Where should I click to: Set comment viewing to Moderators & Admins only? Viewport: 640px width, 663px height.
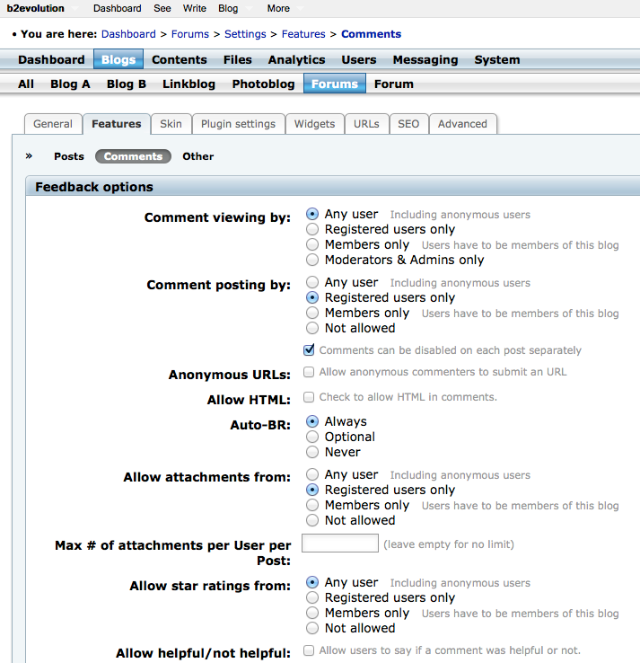point(312,260)
